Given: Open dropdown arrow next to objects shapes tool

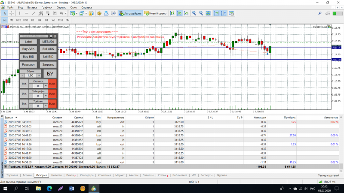Looking at the screenshot, I should (x=66, y=13).
